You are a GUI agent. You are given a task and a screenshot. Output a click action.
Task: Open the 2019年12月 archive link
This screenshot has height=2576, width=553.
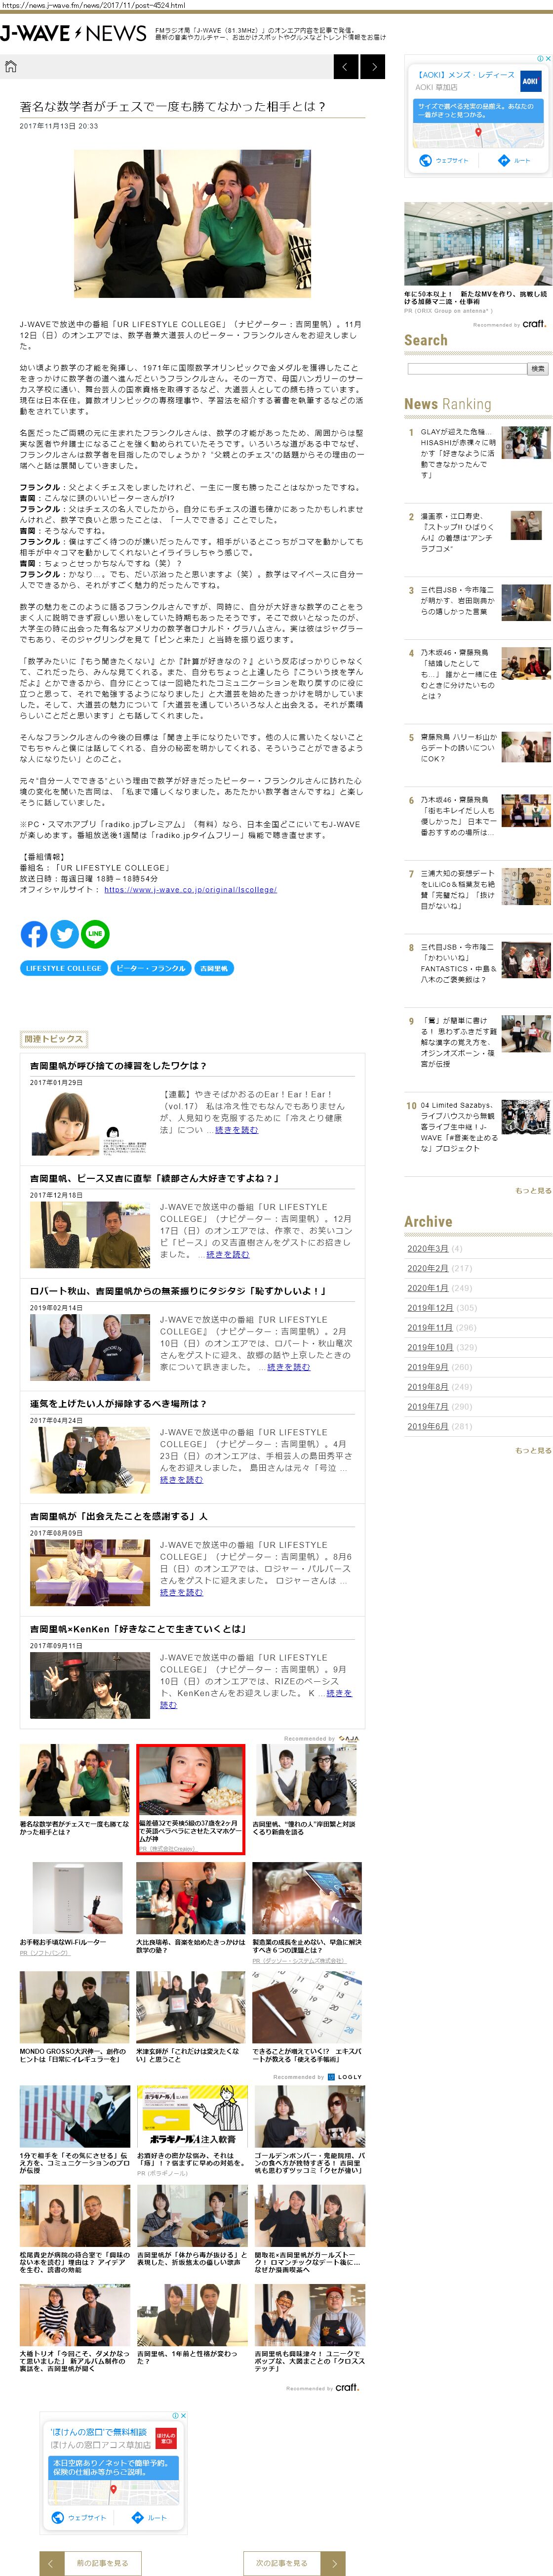pos(429,1307)
